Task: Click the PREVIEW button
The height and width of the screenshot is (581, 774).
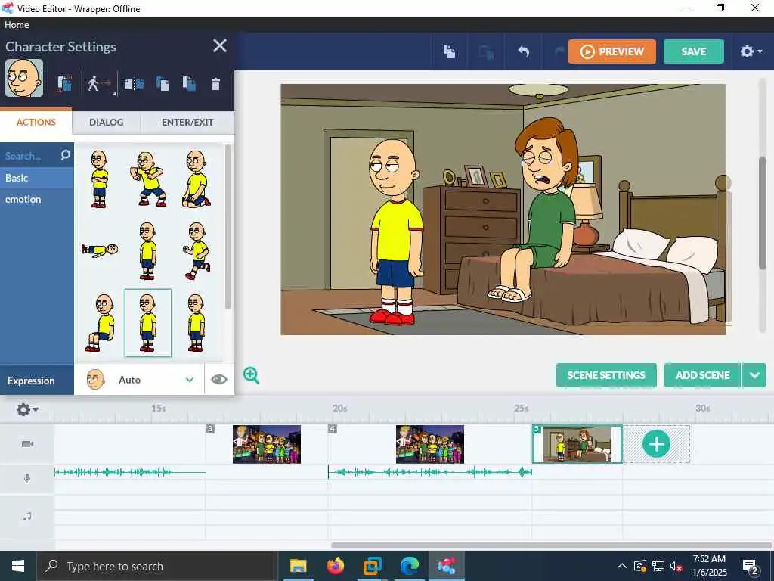Action: click(x=612, y=51)
